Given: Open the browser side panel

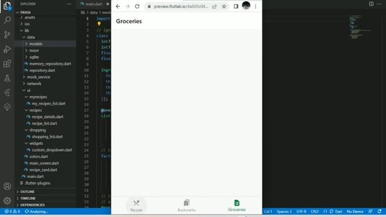Looking at the screenshot, I should tap(236, 7).
